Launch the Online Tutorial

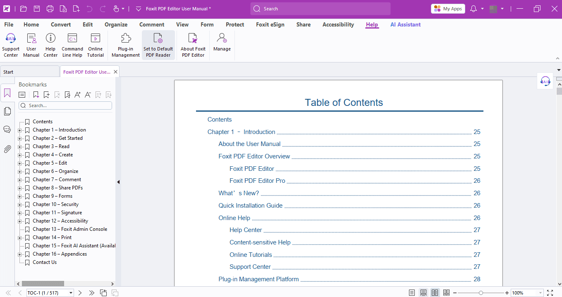click(96, 46)
